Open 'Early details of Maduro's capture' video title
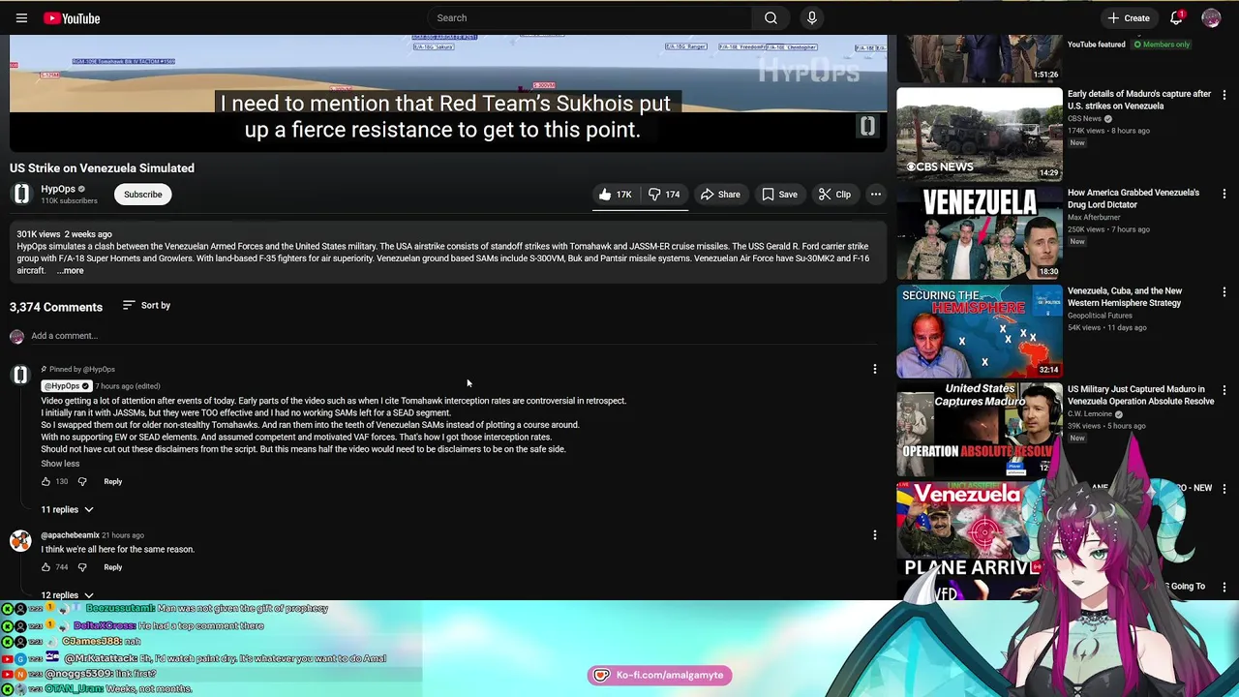This screenshot has width=1239, height=697. coord(1139,100)
